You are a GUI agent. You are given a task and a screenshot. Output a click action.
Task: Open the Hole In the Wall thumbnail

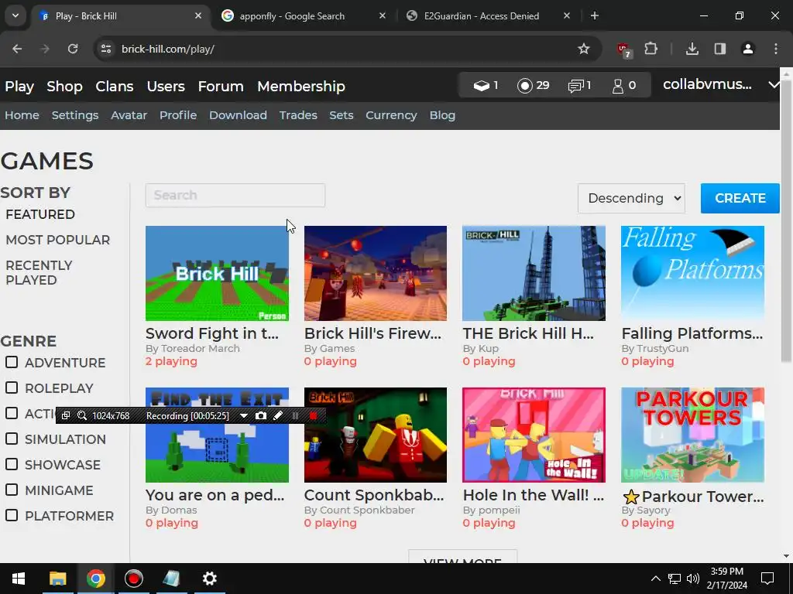[534, 435]
